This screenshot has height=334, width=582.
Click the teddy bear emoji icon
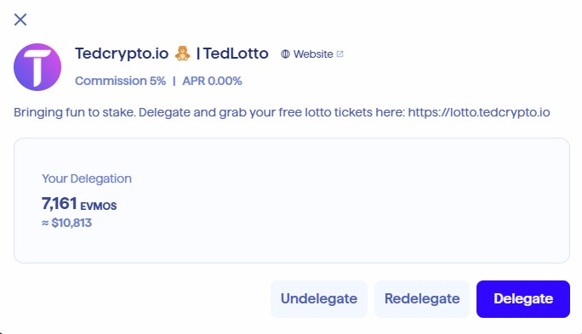click(x=182, y=54)
